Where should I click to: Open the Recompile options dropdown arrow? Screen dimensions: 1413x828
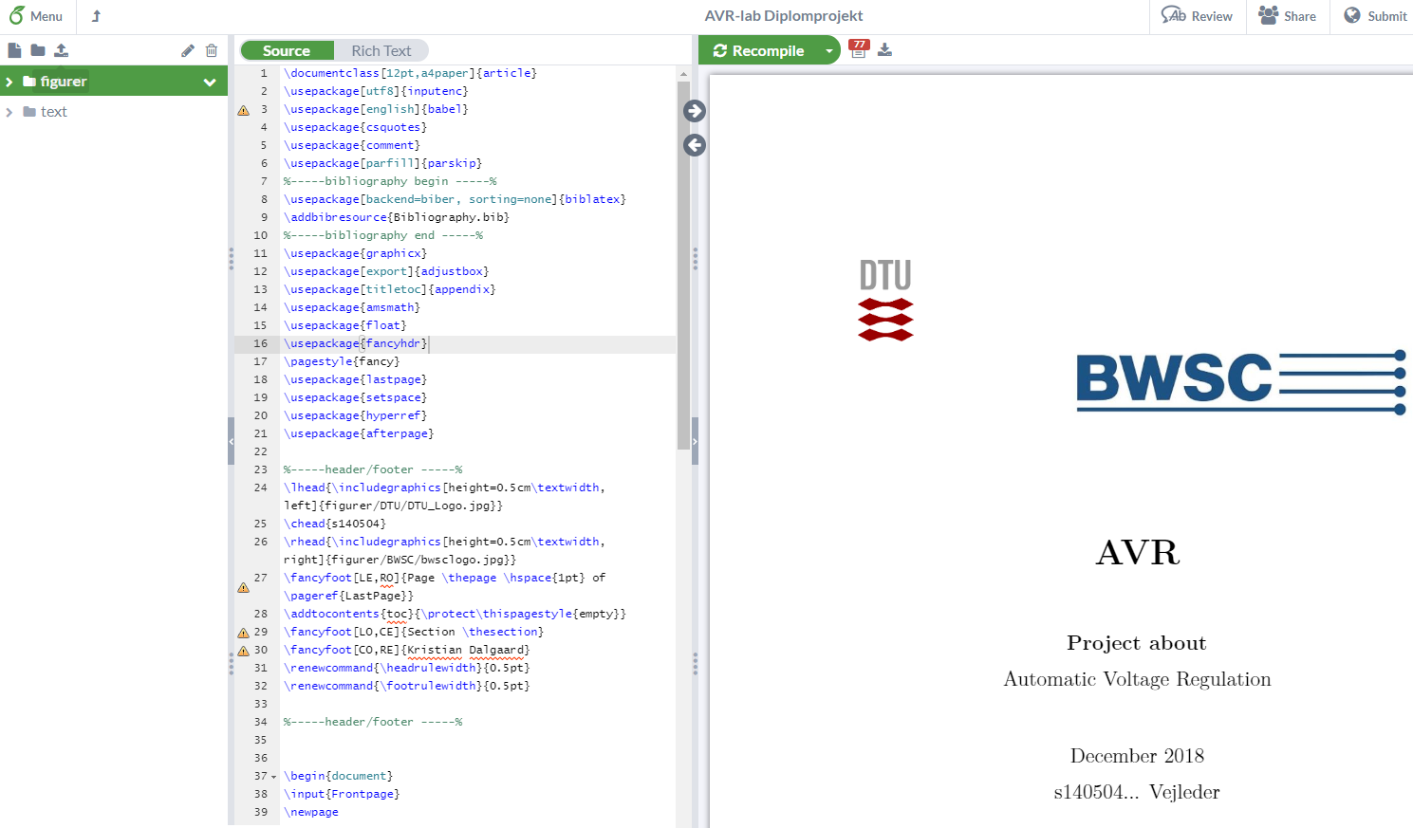pyautogui.click(x=829, y=51)
